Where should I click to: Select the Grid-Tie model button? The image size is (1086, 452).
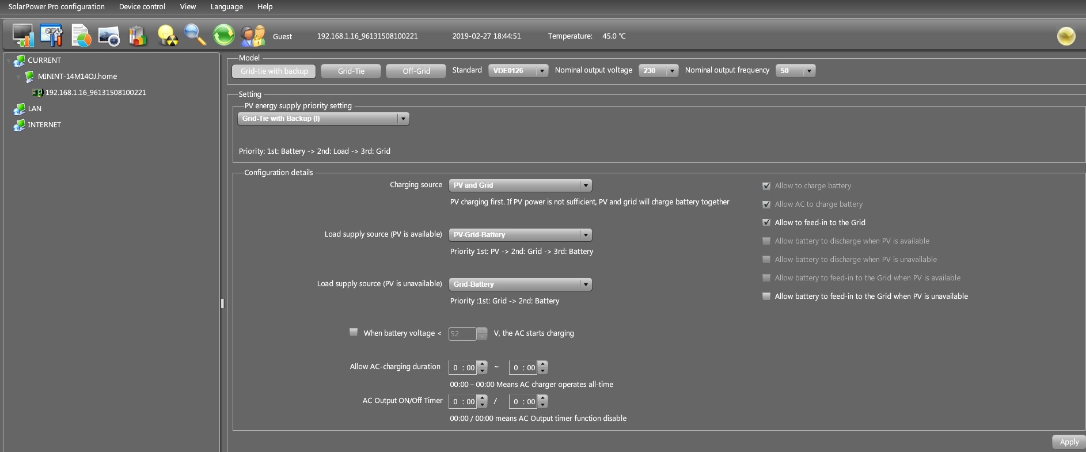[x=351, y=71]
